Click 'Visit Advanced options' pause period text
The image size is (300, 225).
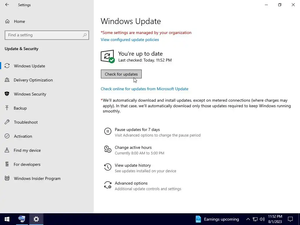coord(158,135)
